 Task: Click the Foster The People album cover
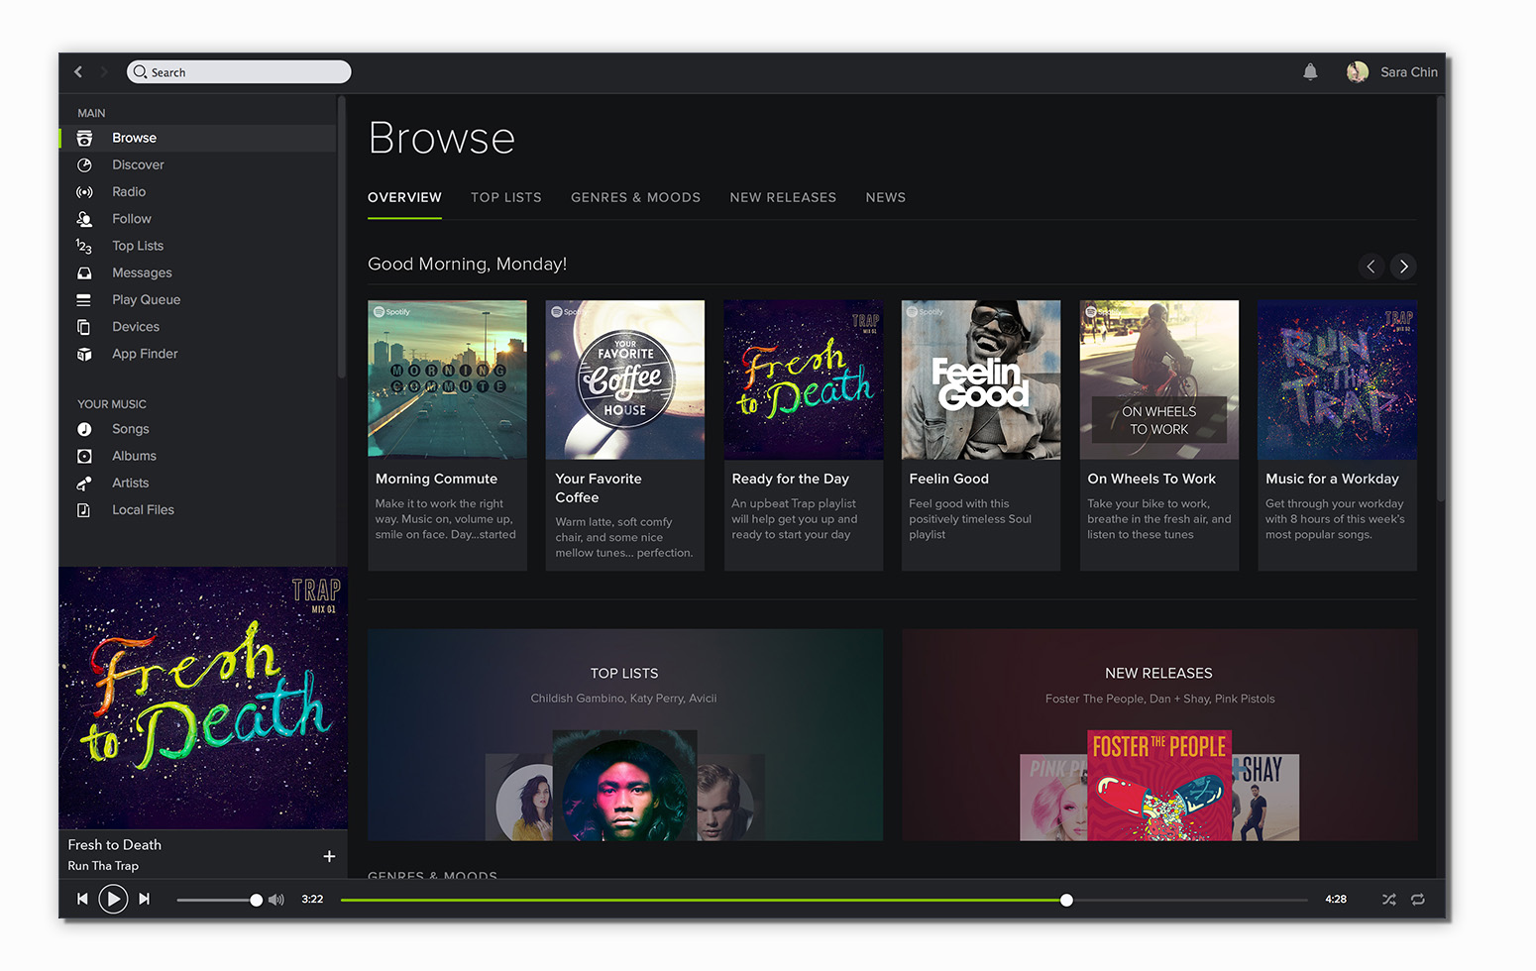point(1159,785)
